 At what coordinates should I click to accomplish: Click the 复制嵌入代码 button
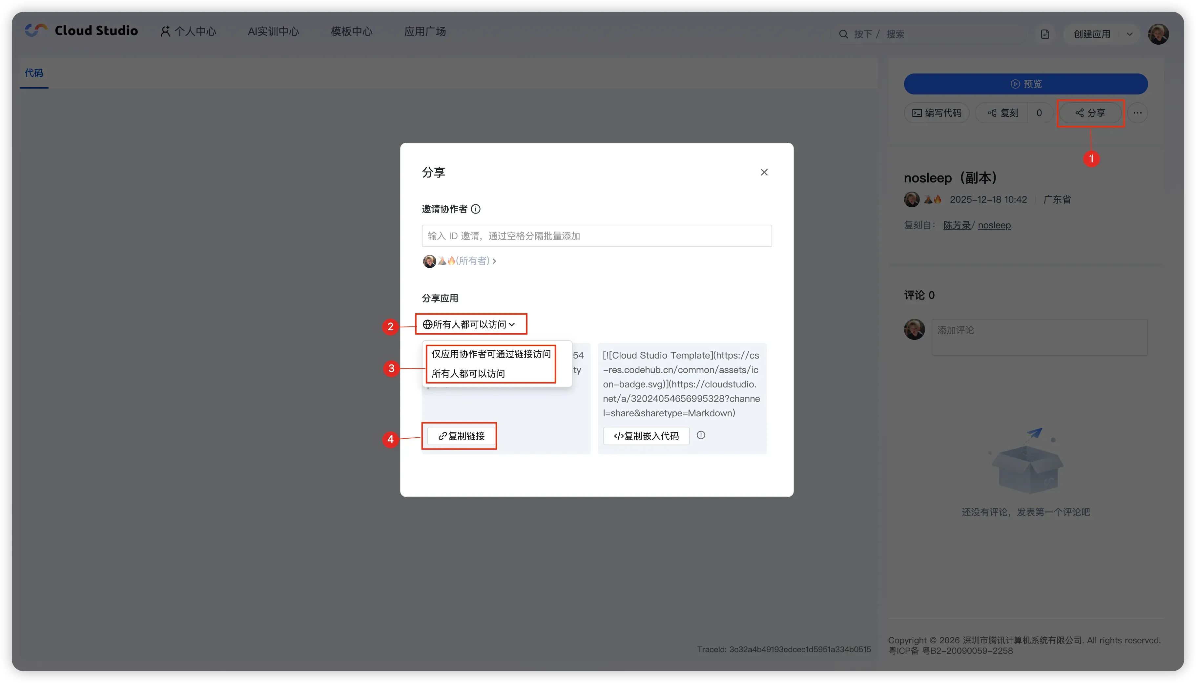pos(646,436)
